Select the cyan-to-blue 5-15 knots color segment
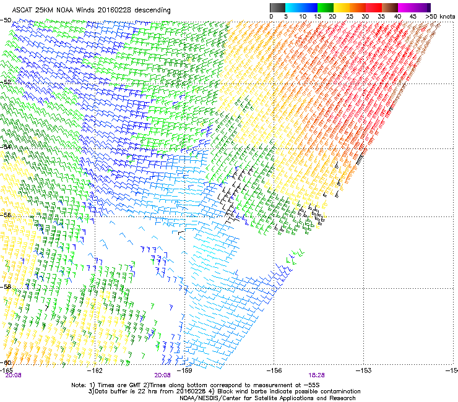 (x=301, y=7)
